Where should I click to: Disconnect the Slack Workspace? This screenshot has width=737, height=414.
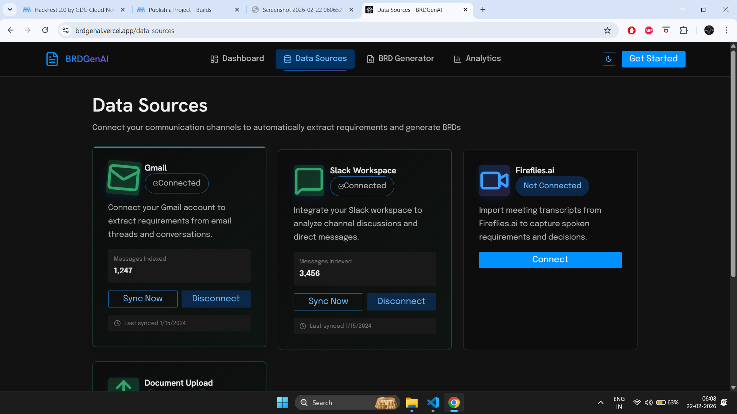point(401,302)
